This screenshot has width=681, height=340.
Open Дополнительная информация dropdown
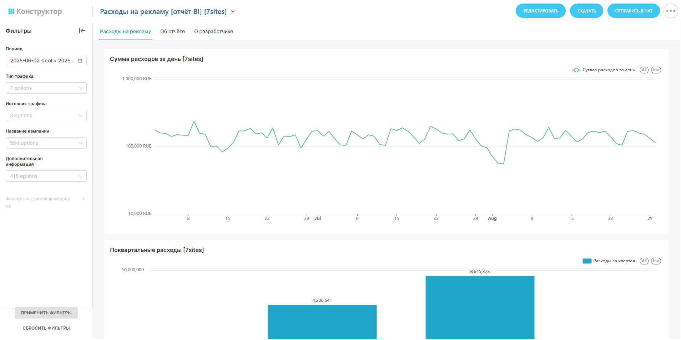46,176
